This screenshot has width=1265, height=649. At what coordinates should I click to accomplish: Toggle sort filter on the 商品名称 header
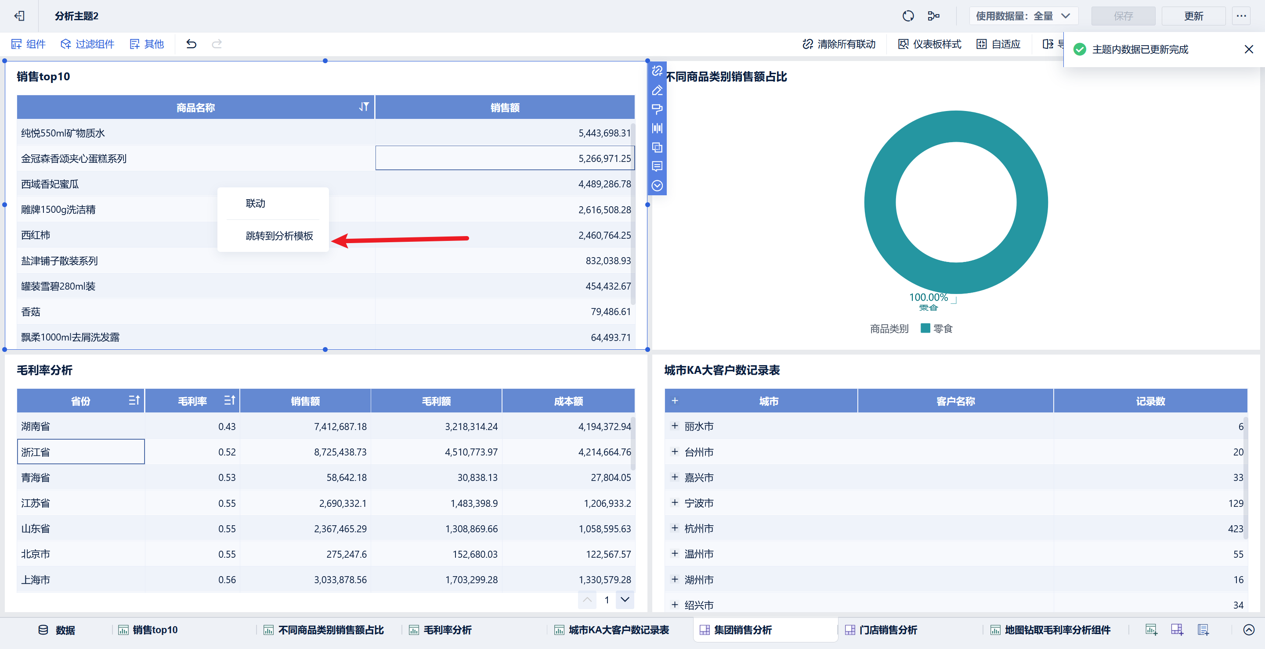click(363, 107)
